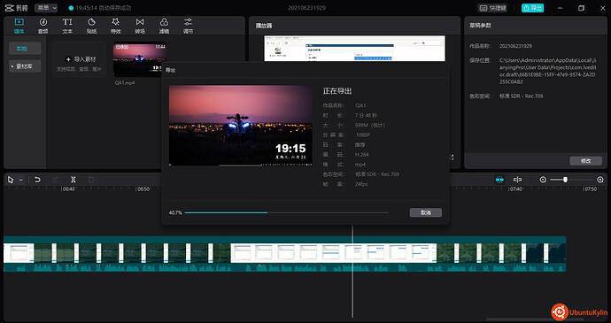Image resolution: width=611 pixels, height=323 pixels.
Task: Click the redo arrow icon
Action: [55, 180]
